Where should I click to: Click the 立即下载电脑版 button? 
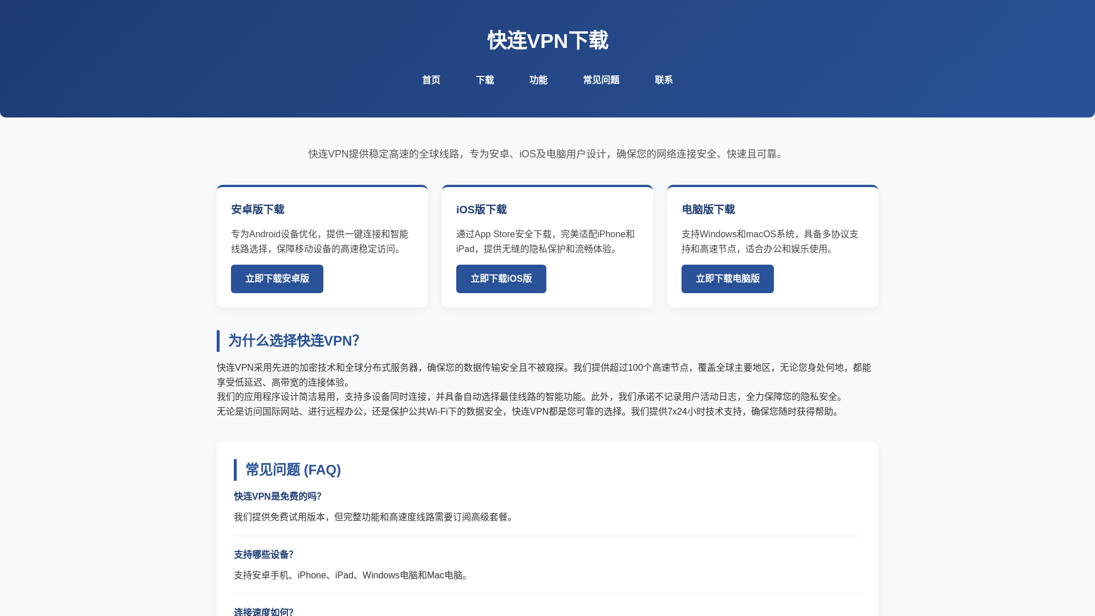tap(728, 279)
